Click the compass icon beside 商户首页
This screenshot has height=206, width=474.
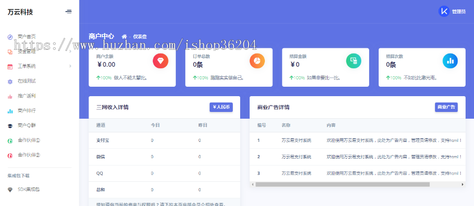[x=11, y=37]
